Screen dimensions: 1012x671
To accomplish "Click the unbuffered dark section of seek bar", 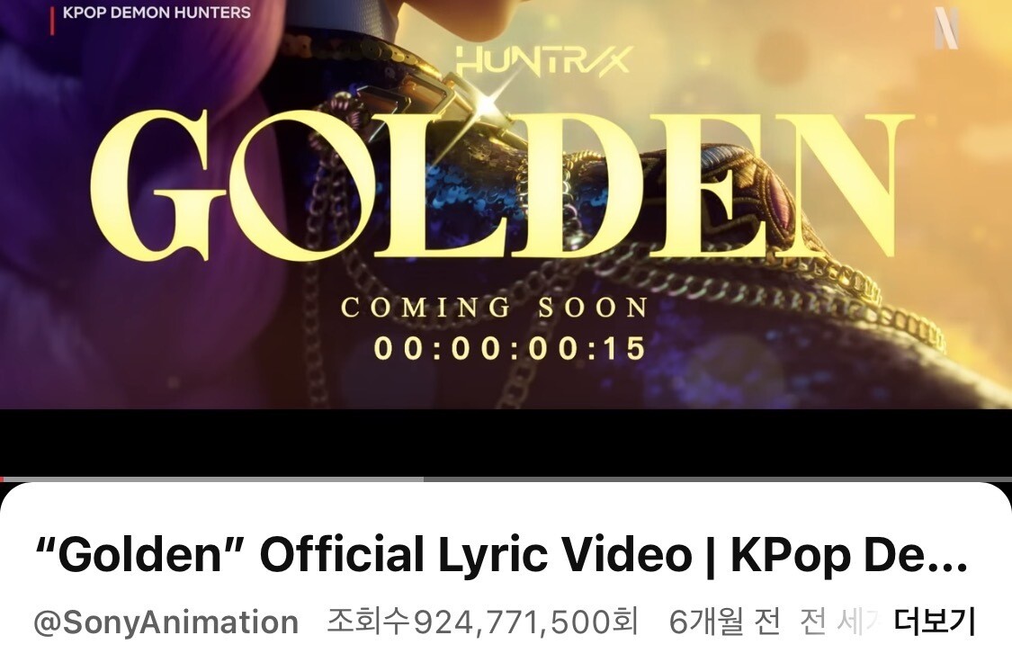I will 718,479.
